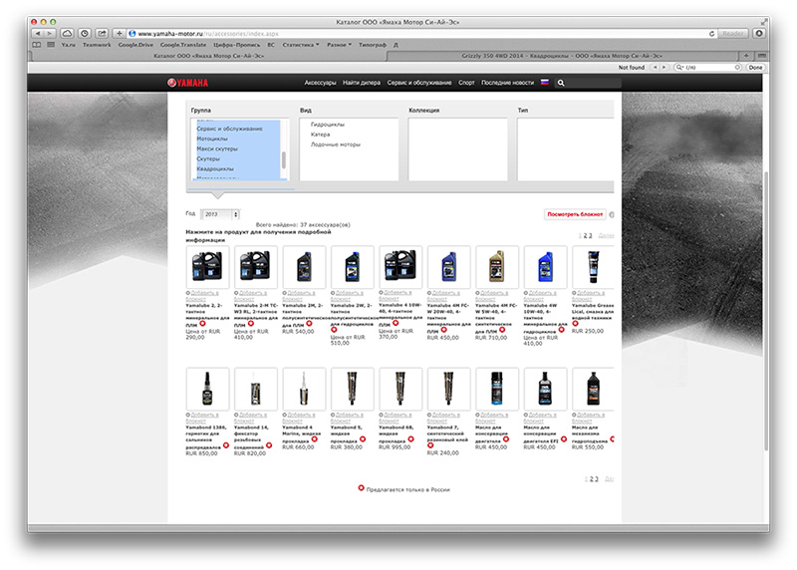Viewport: 797px width, 570px height.
Task: Go forward with Safari's forward arrow
Action: pyautogui.click(x=50, y=34)
